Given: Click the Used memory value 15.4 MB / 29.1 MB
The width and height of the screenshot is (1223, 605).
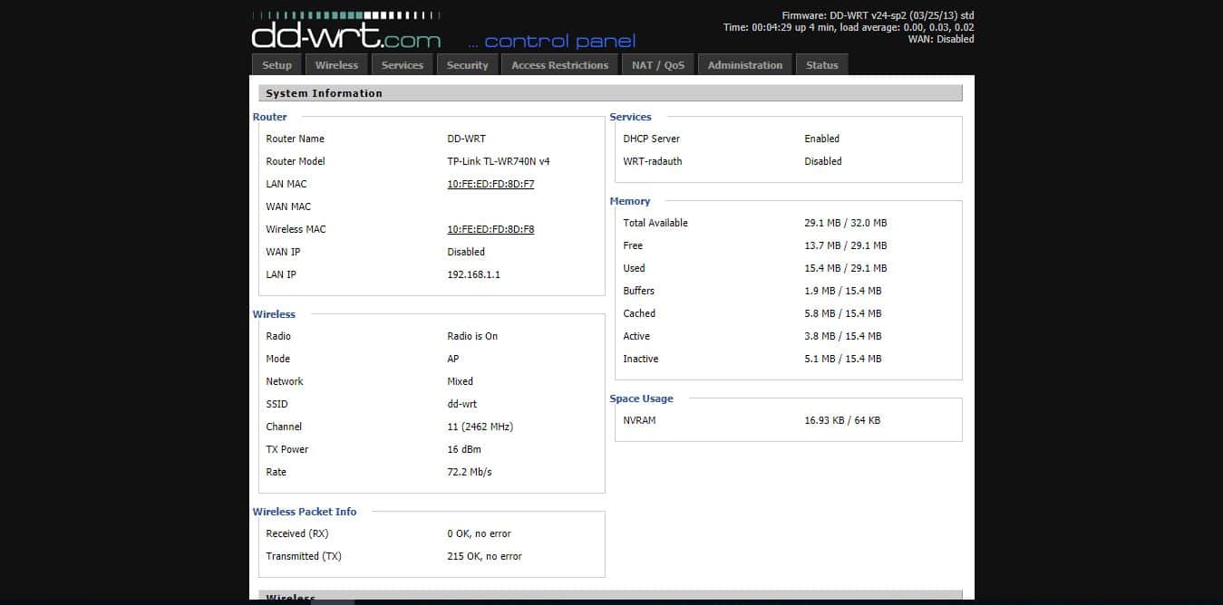Looking at the screenshot, I should (846, 268).
